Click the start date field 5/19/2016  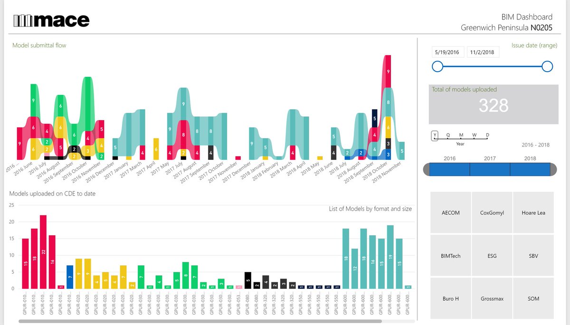click(x=448, y=52)
